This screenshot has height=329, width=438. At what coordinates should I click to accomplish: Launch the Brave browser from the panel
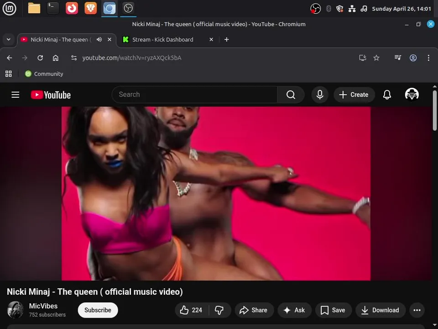(90, 8)
